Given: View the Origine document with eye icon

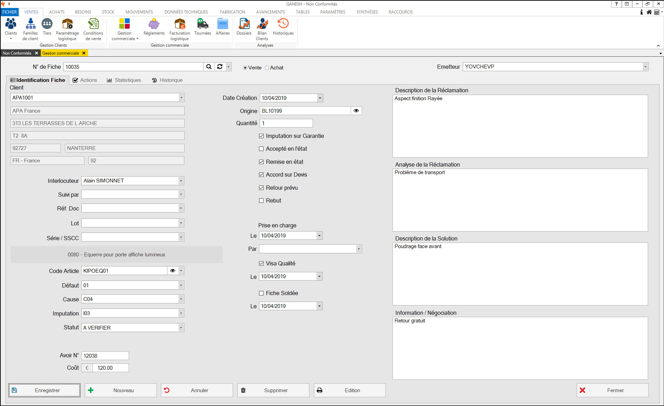Looking at the screenshot, I should tap(356, 111).
